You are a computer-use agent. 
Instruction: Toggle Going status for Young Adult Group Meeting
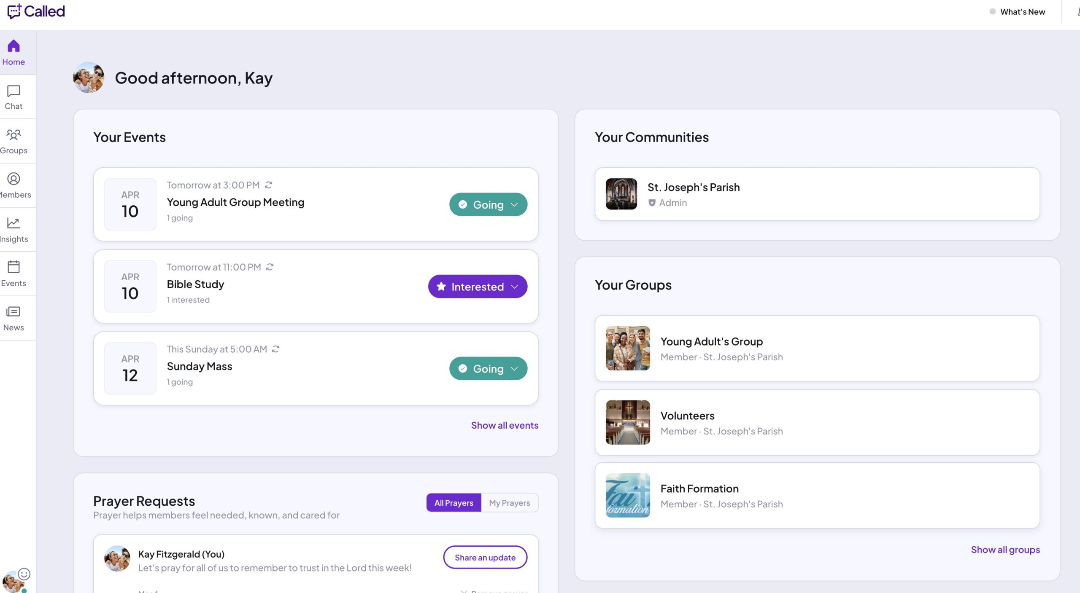pos(483,204)
